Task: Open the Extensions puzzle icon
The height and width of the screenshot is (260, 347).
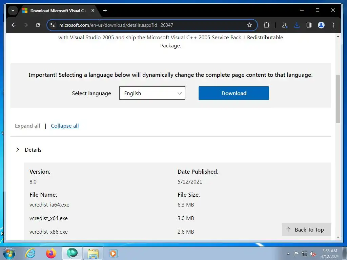Action: tap(266, 25)
